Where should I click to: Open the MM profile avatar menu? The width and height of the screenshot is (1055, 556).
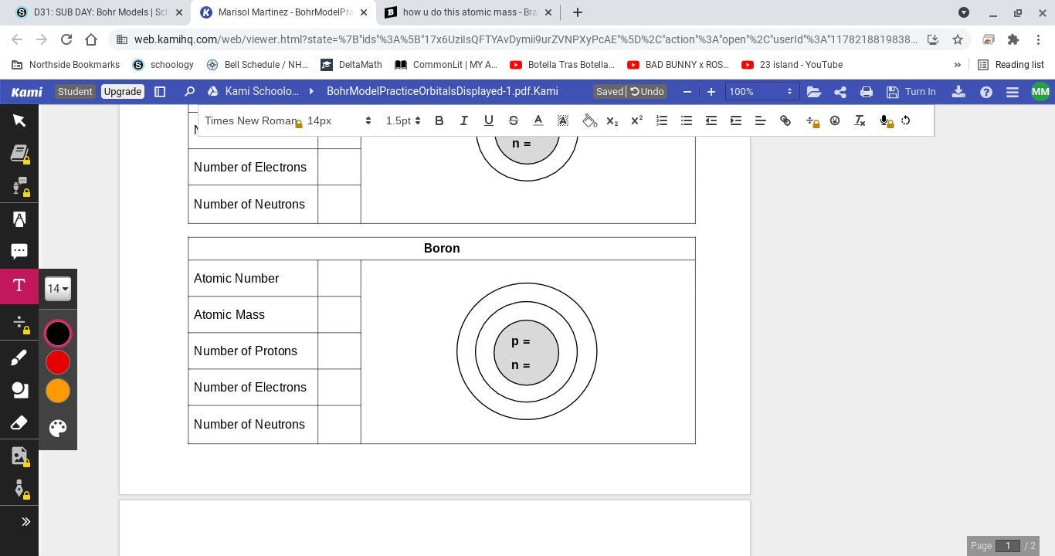coord(1040,92)
